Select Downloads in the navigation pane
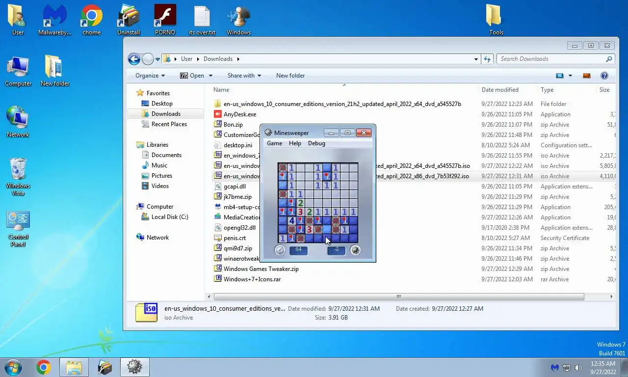628x377 pixels. pos(166,114)
